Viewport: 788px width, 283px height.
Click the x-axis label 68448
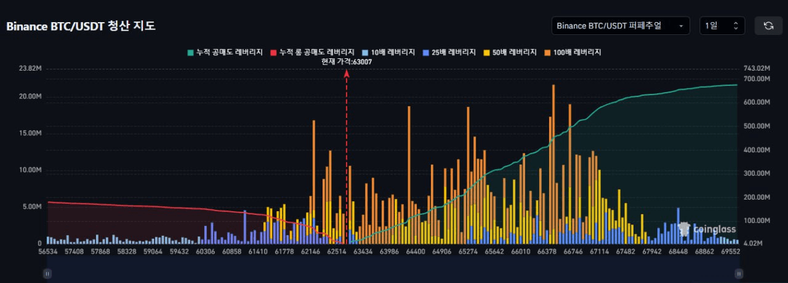(677, 252)
